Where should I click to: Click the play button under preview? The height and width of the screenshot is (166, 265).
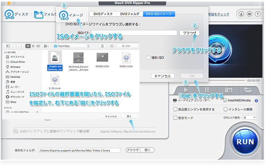(x=186, y=90)
